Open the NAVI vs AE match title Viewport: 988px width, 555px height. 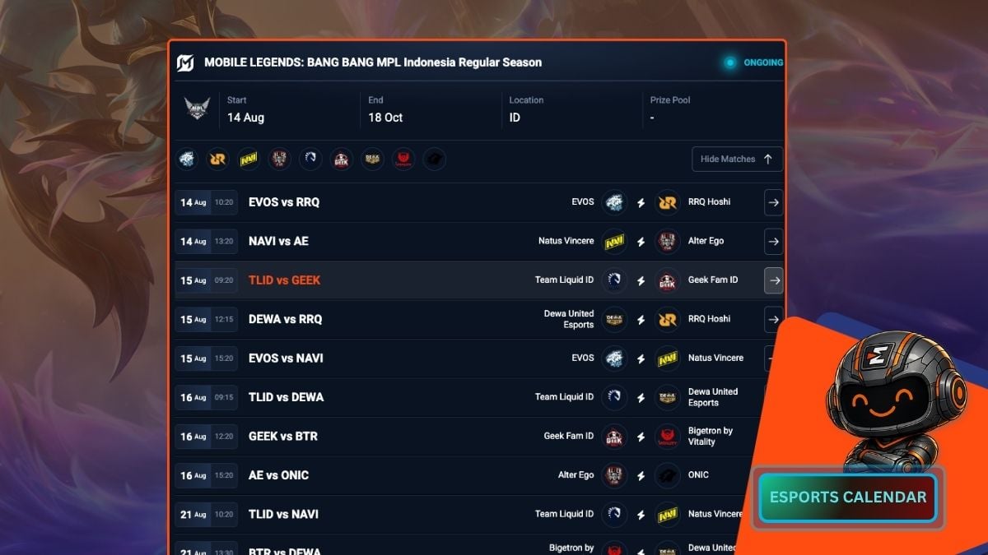pyautogui.click(x=278, y=241)
